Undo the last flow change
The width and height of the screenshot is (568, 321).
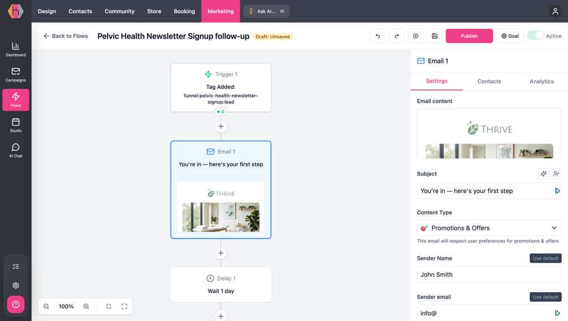(378, 36)
